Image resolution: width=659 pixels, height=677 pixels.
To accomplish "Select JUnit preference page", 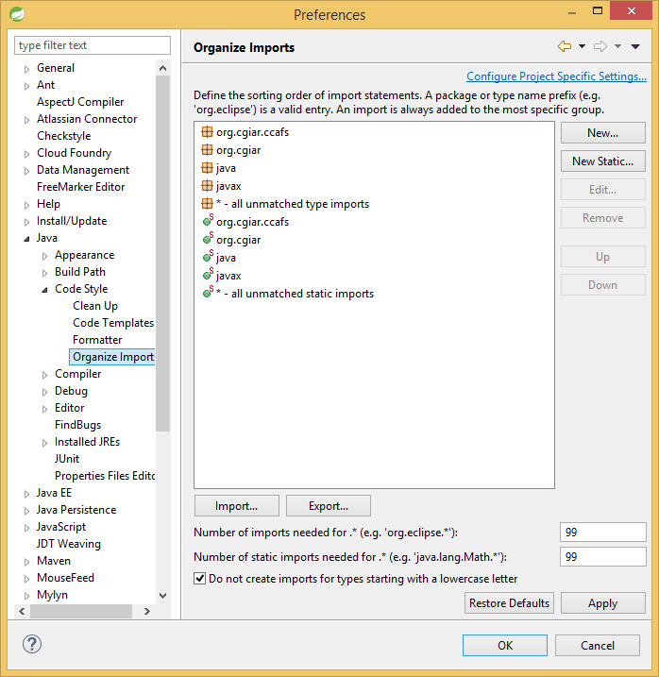I will click(x=67, y=459).
